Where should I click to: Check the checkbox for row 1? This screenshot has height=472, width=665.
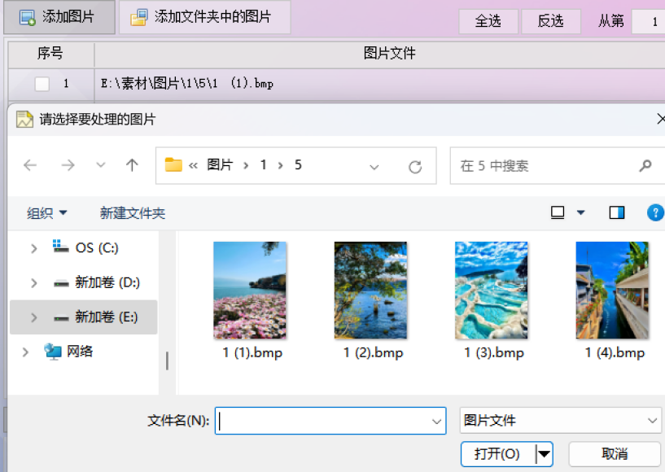pos(42,84)
